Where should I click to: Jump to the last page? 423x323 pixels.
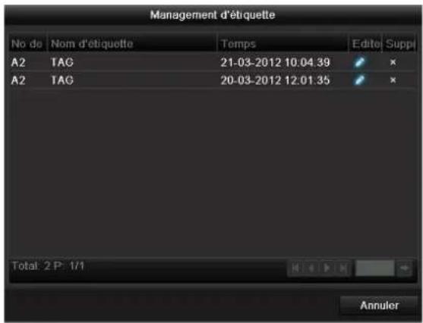(x=343, y=268)
